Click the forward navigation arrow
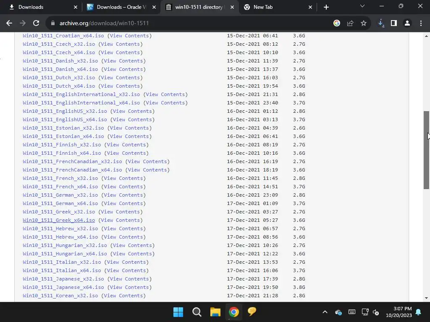Viewport: 430px width, 322px height. pyautogui.click(x=23, y=23)
